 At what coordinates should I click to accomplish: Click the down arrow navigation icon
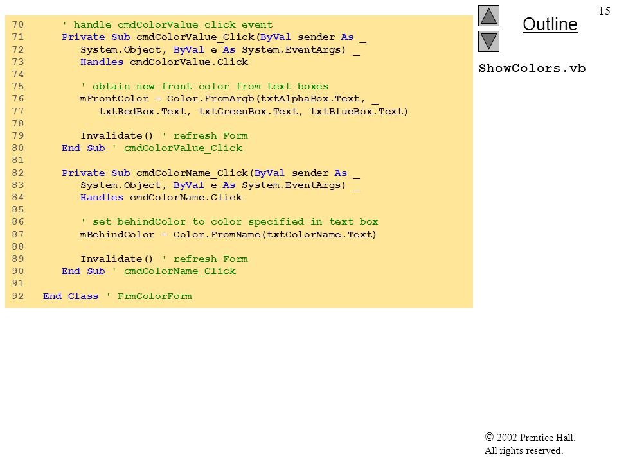click(488, 41)
